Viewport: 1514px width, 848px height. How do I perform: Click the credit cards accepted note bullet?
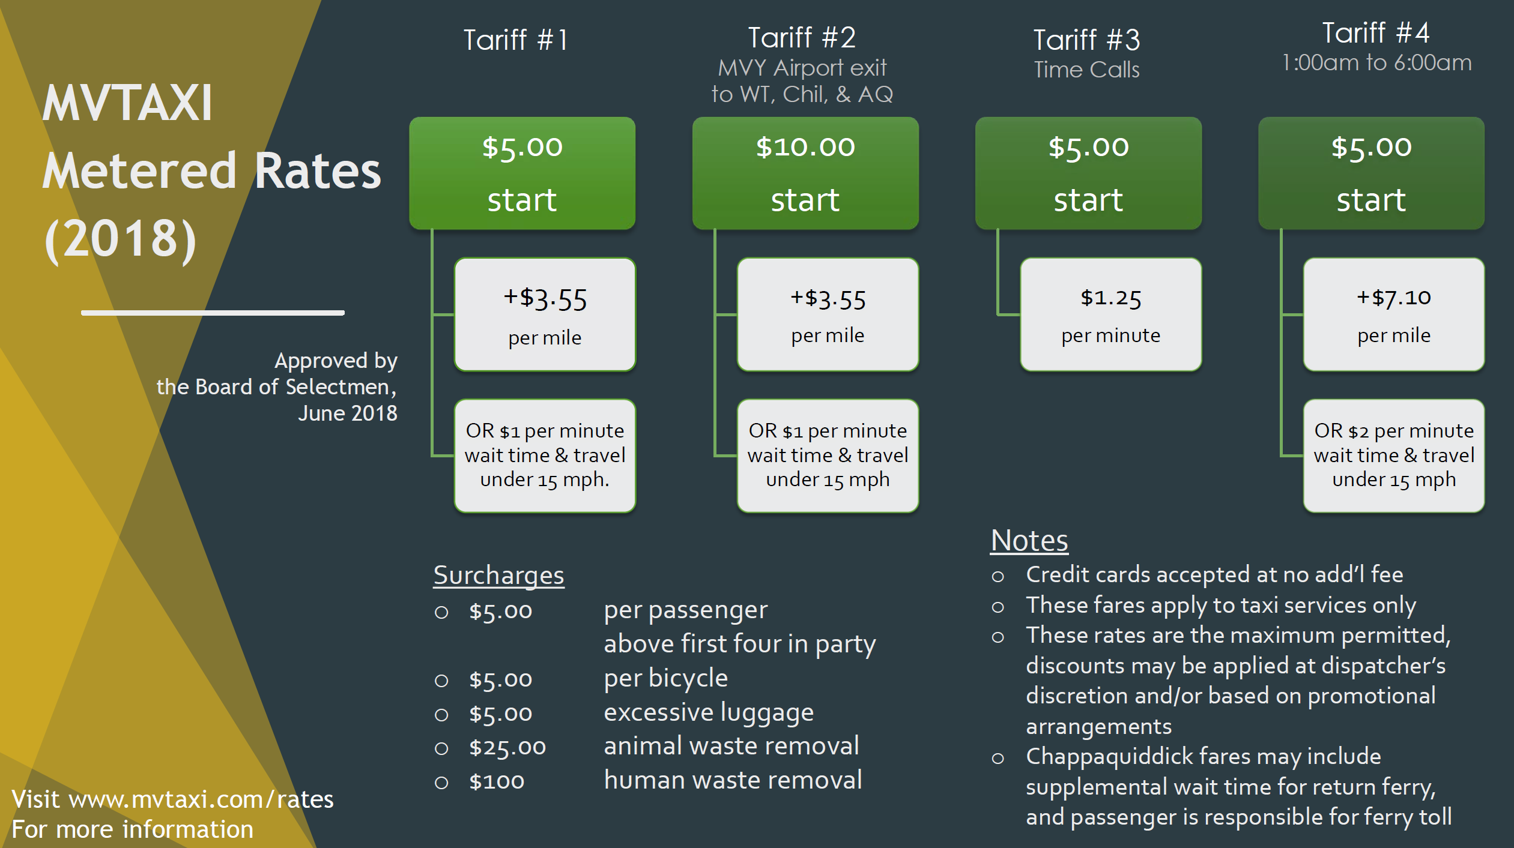1197,575
